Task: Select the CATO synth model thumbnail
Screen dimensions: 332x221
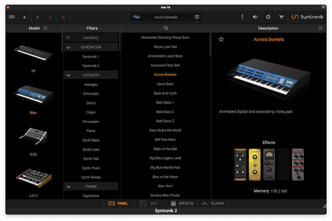Action: click(34, 178)
